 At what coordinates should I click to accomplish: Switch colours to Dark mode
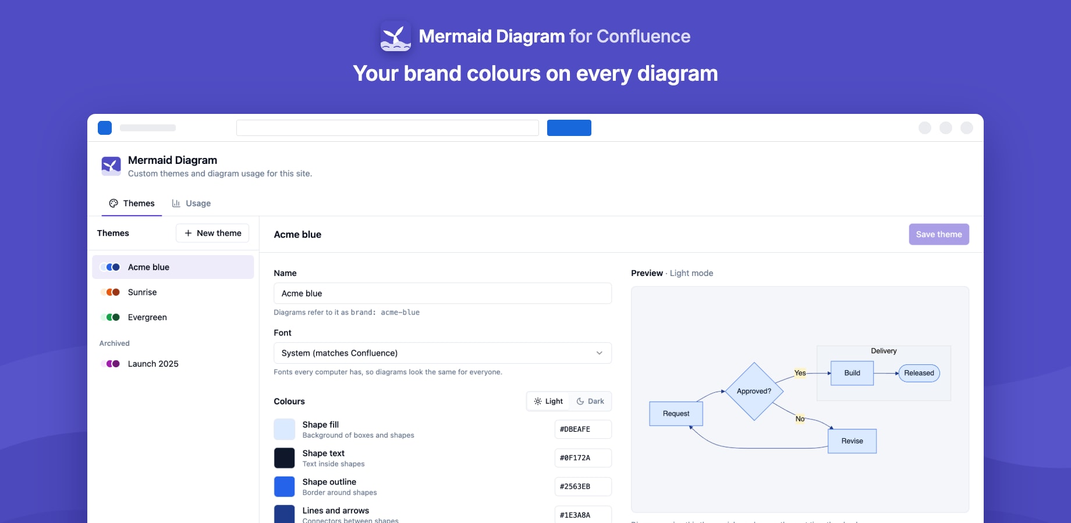point(590,402)
